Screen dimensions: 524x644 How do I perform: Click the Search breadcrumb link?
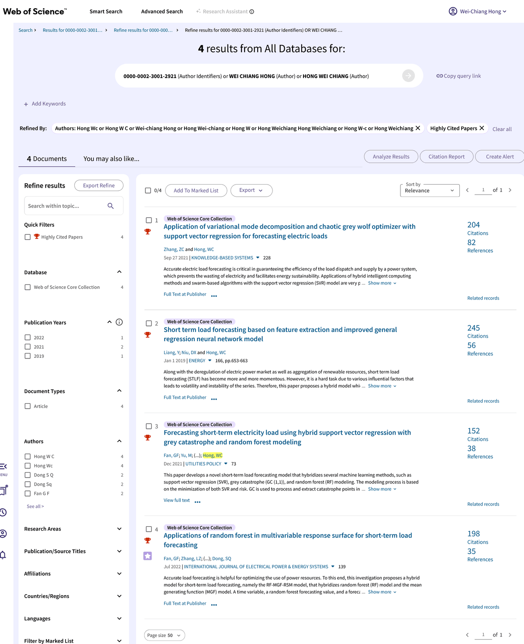click(25, 30)
